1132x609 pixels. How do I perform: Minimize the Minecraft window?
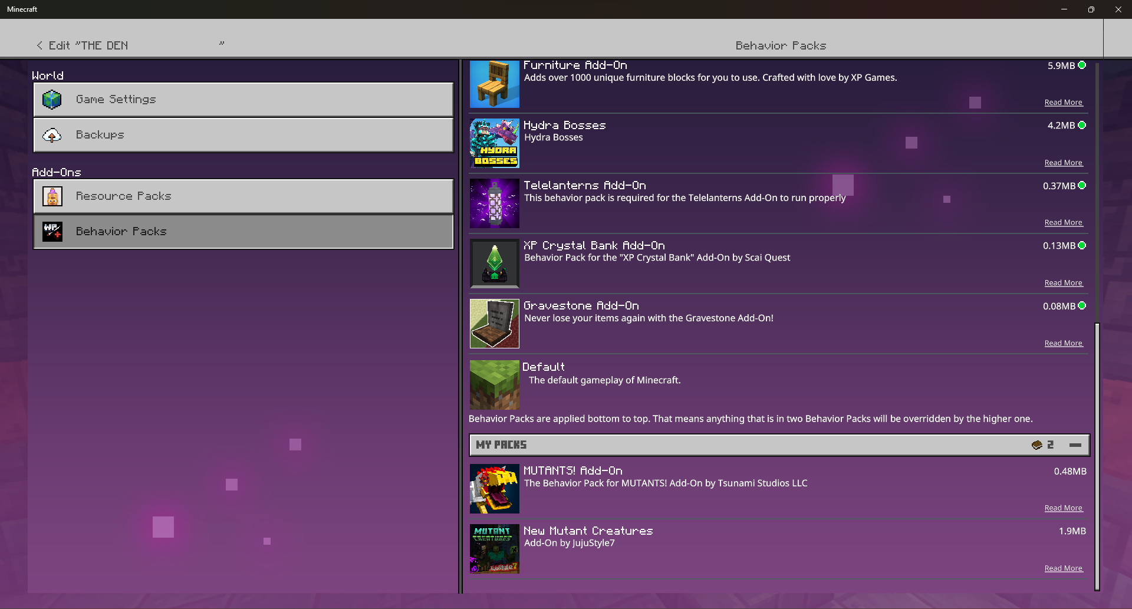coord(1064,9)
